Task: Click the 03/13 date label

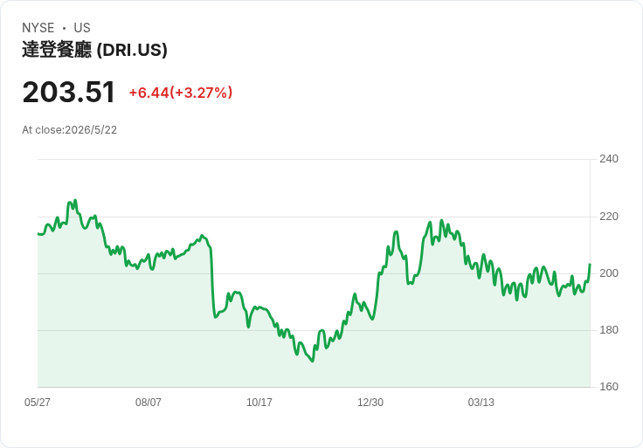Action: [x=481, y=403]
